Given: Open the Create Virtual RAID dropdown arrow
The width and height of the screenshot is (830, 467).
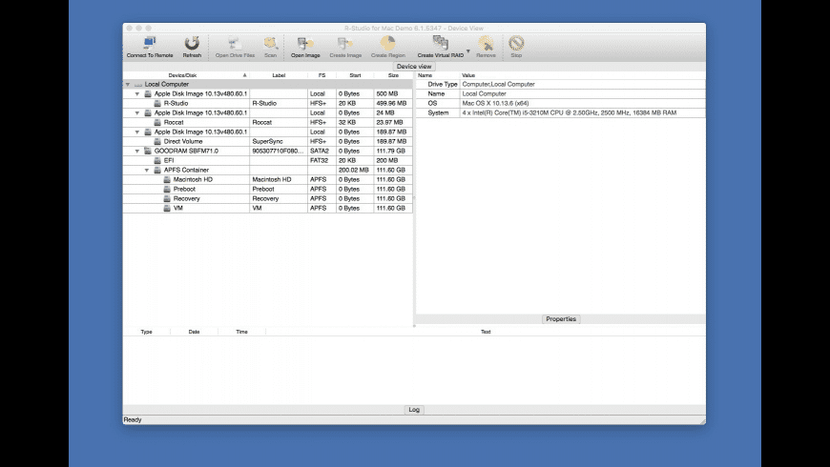Looking at the screenshot, I should (x=467, y=51).
